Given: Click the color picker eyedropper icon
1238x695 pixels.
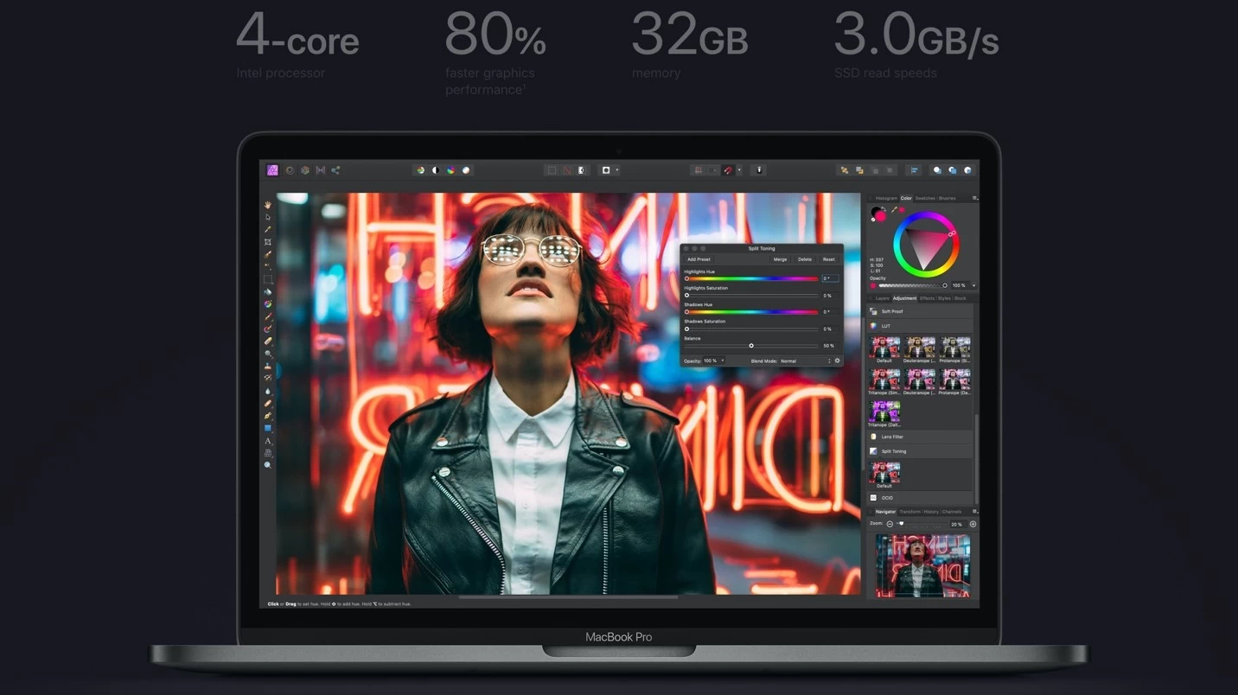Looking at the screenshot, I should (x=894, y=210).
